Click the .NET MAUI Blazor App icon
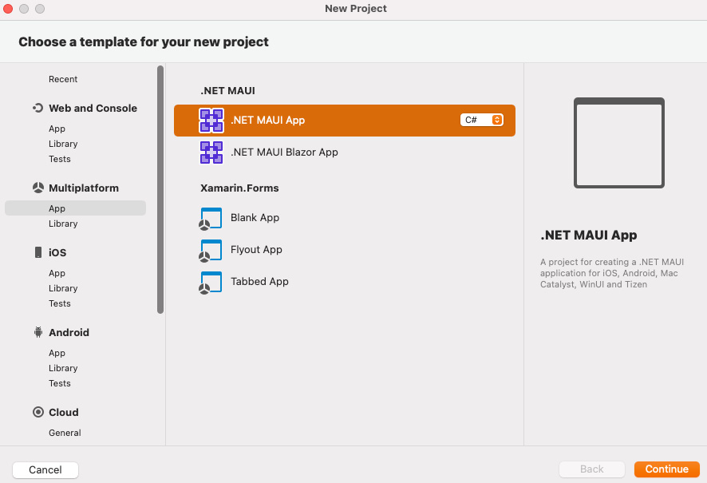707x483 pixels. [211, 152]
